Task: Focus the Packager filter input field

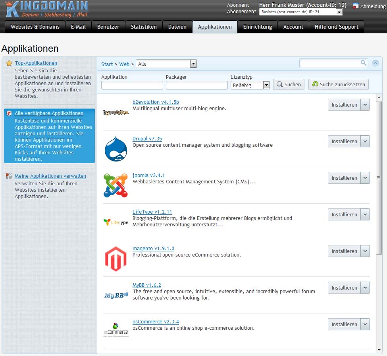Action: 197,85
